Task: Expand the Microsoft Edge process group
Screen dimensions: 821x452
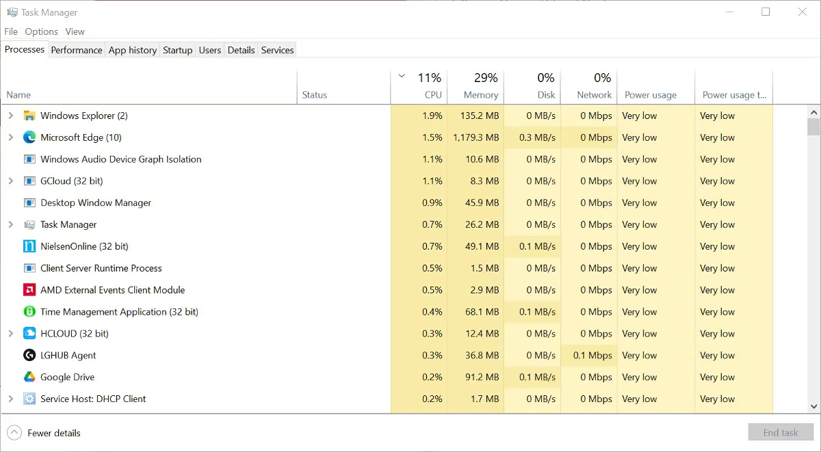Action: point(10,137)
